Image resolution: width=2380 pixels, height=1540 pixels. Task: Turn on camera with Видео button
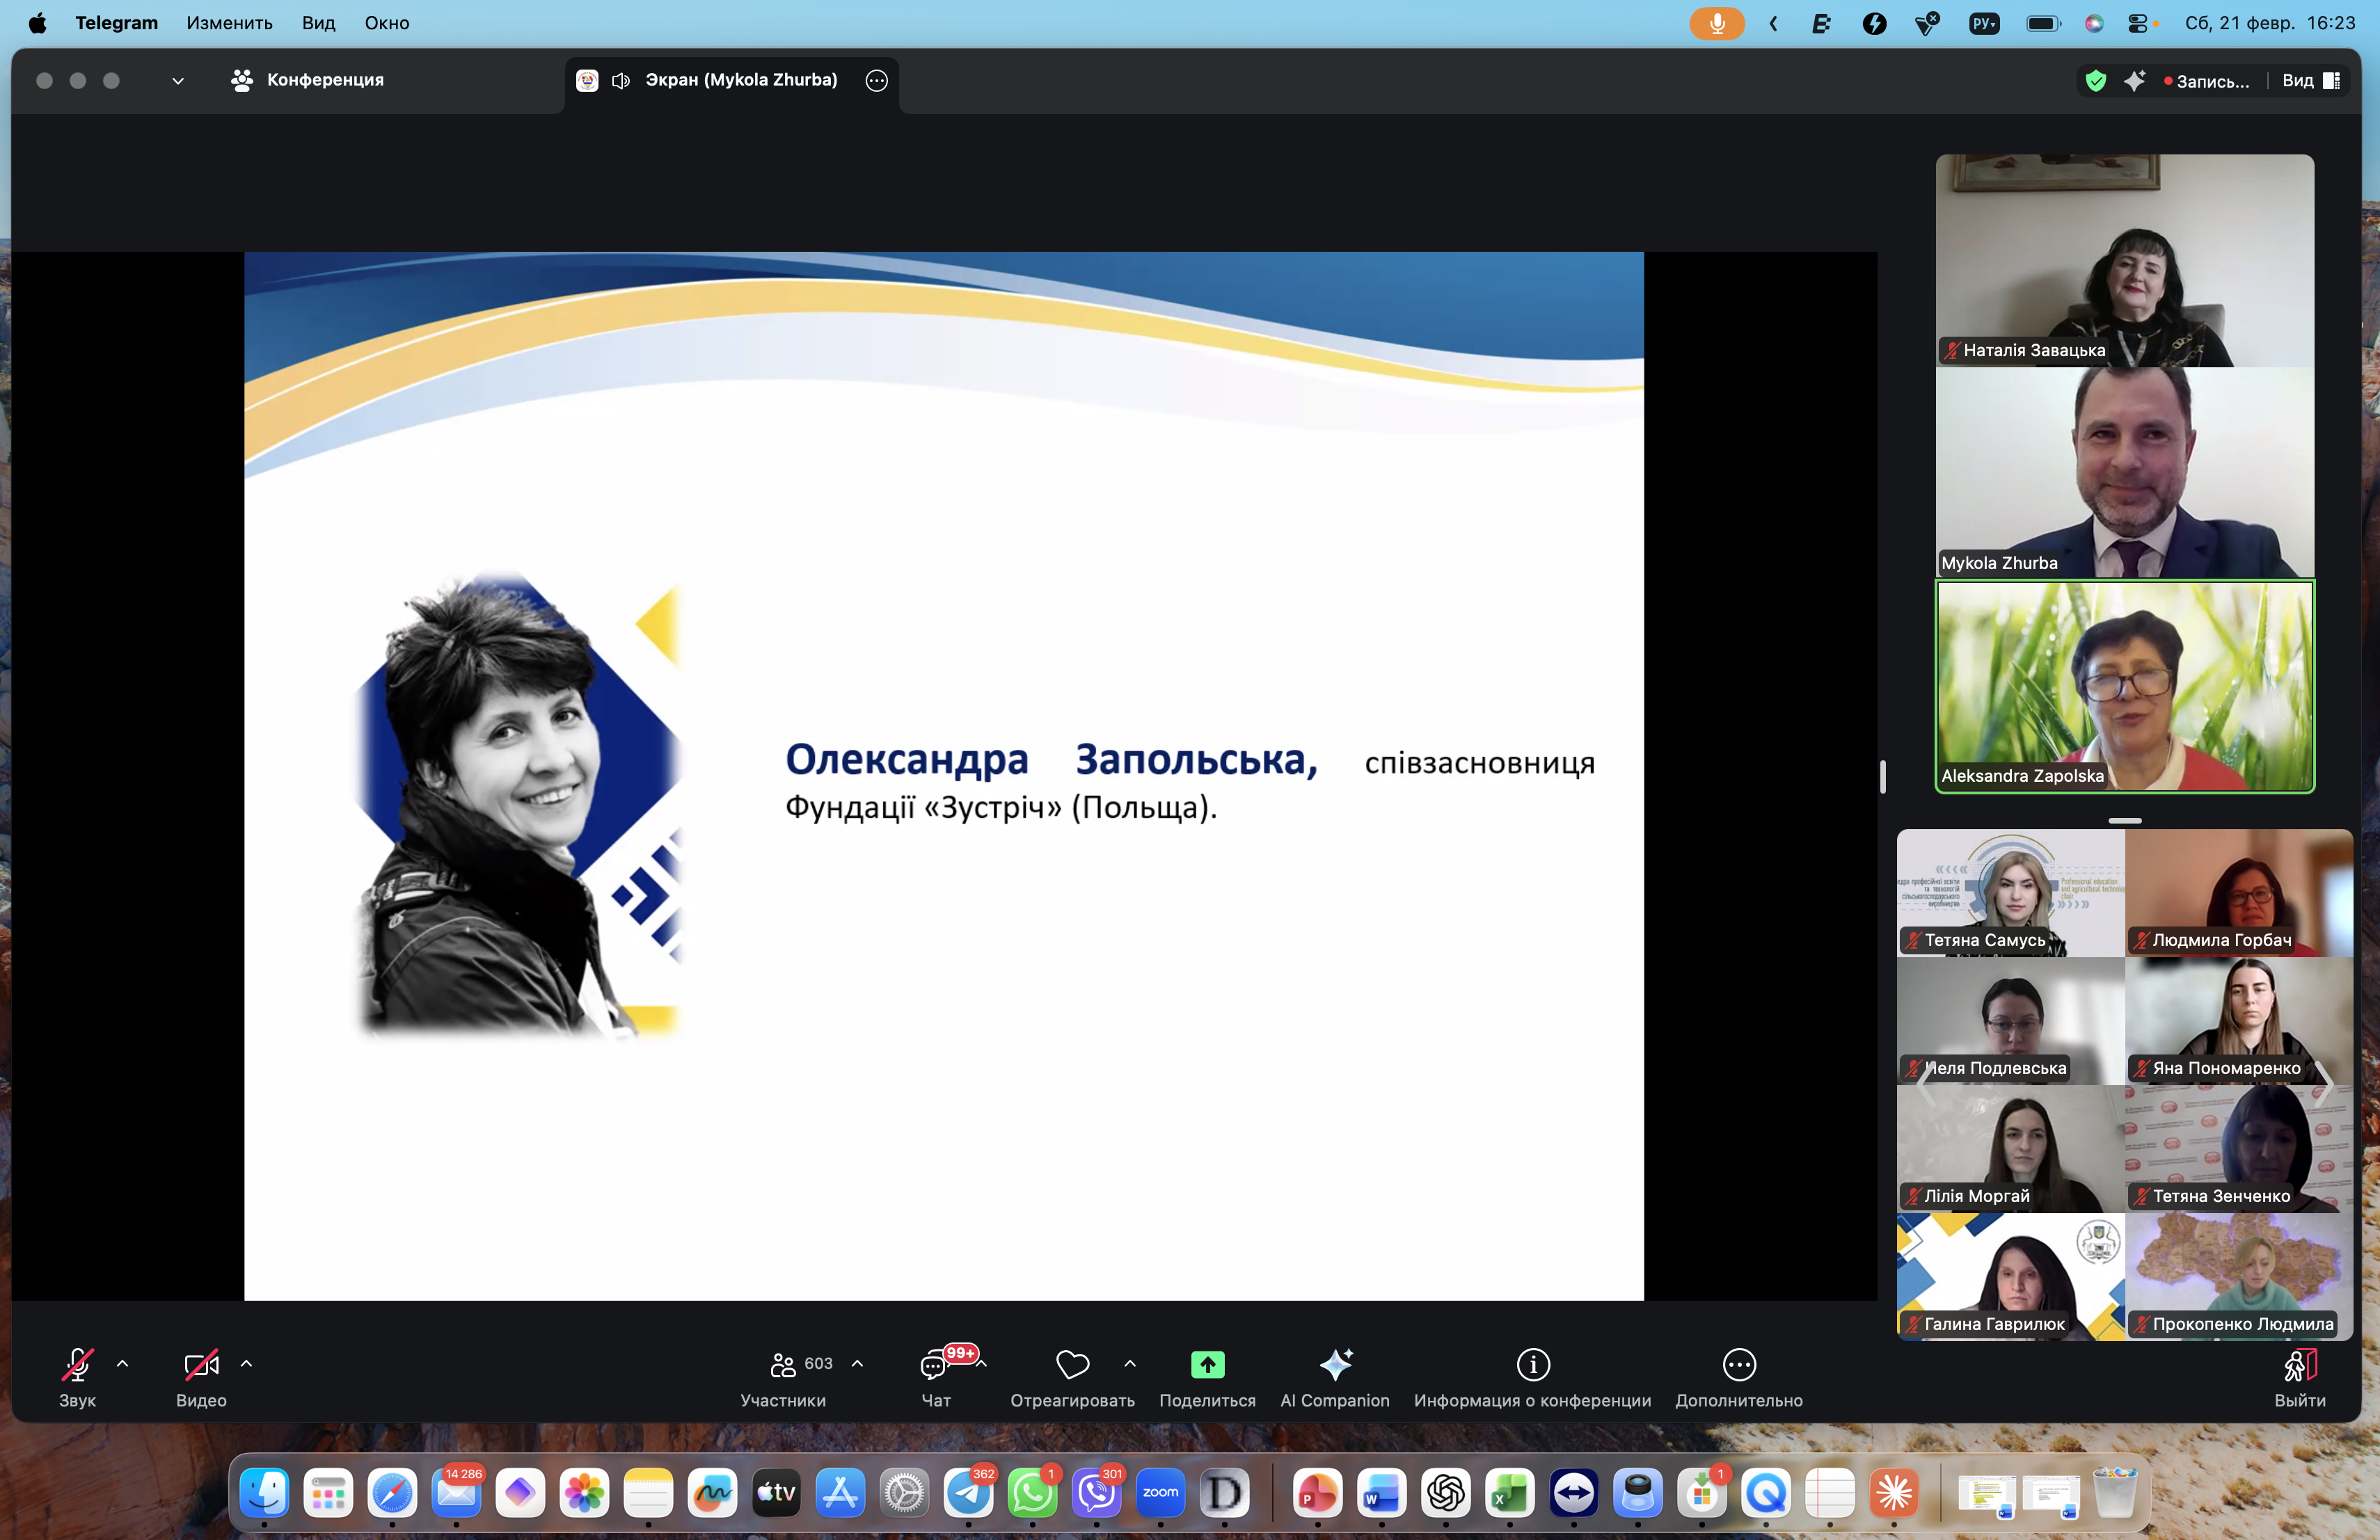[x=201, y=1365]
